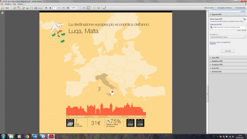Image resolution: width=247 pixels, height=139 pixels.
Task: Click the Converti button
Action: [227, 51]
